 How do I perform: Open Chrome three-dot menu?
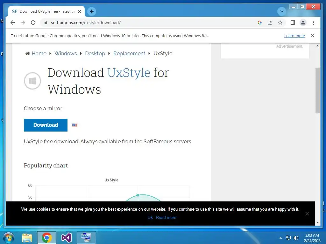[x=313, y=23]
